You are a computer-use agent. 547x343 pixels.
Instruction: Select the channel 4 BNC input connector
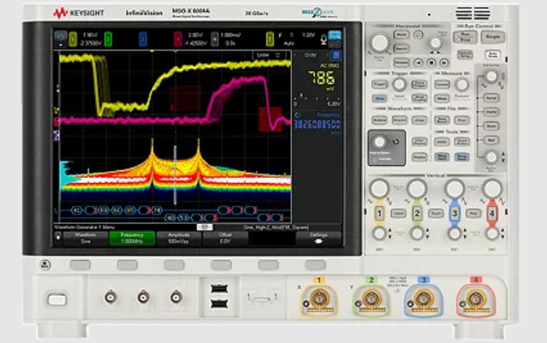(x=475, y=299)
